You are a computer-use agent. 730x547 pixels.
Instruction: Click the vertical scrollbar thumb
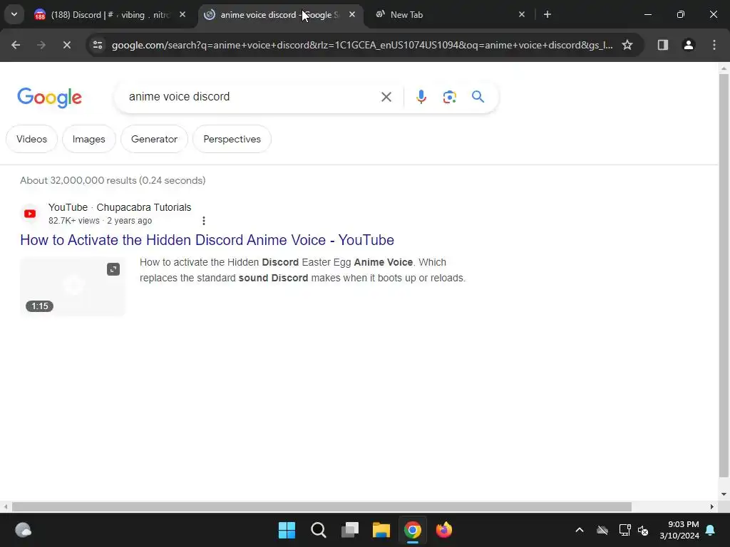point(724,276)
